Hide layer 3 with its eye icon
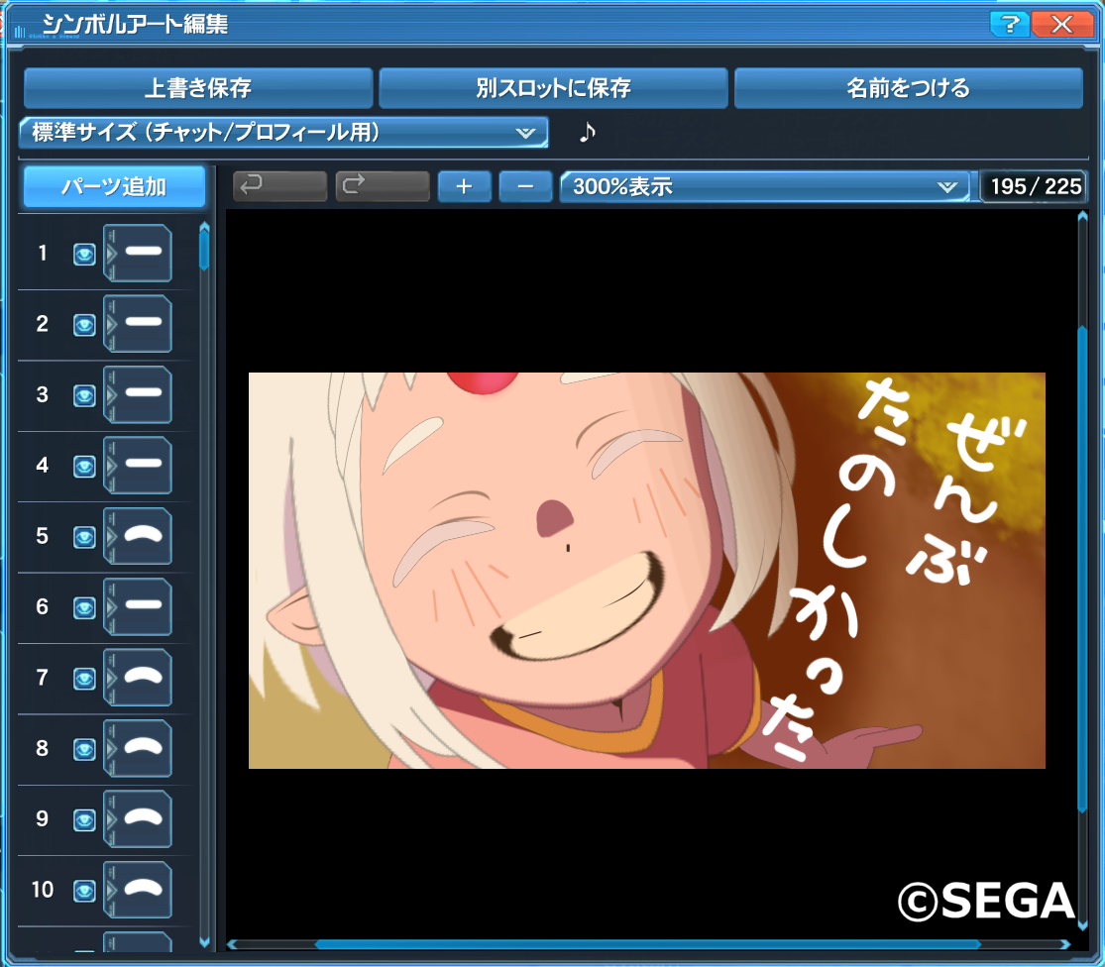This screenshot has width=1105, height=967. click(x=84, y=395)
